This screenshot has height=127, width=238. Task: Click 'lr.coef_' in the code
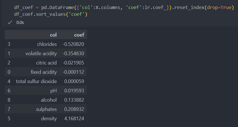(156, 7)
